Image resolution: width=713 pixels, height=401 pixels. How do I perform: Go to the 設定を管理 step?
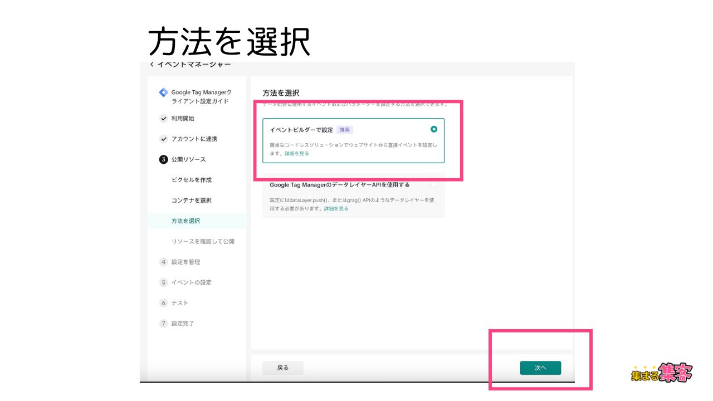click(185, 262)
